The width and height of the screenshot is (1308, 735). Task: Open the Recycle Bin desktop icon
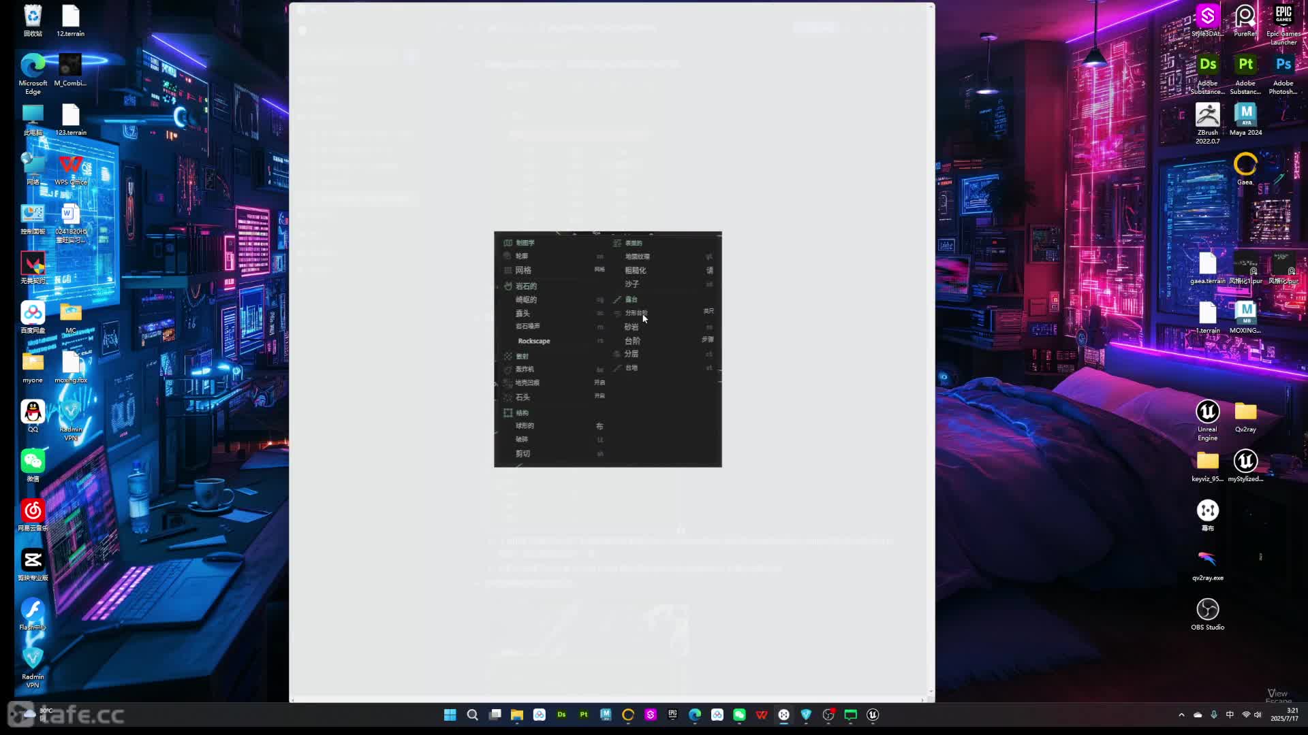pos(33,20)
